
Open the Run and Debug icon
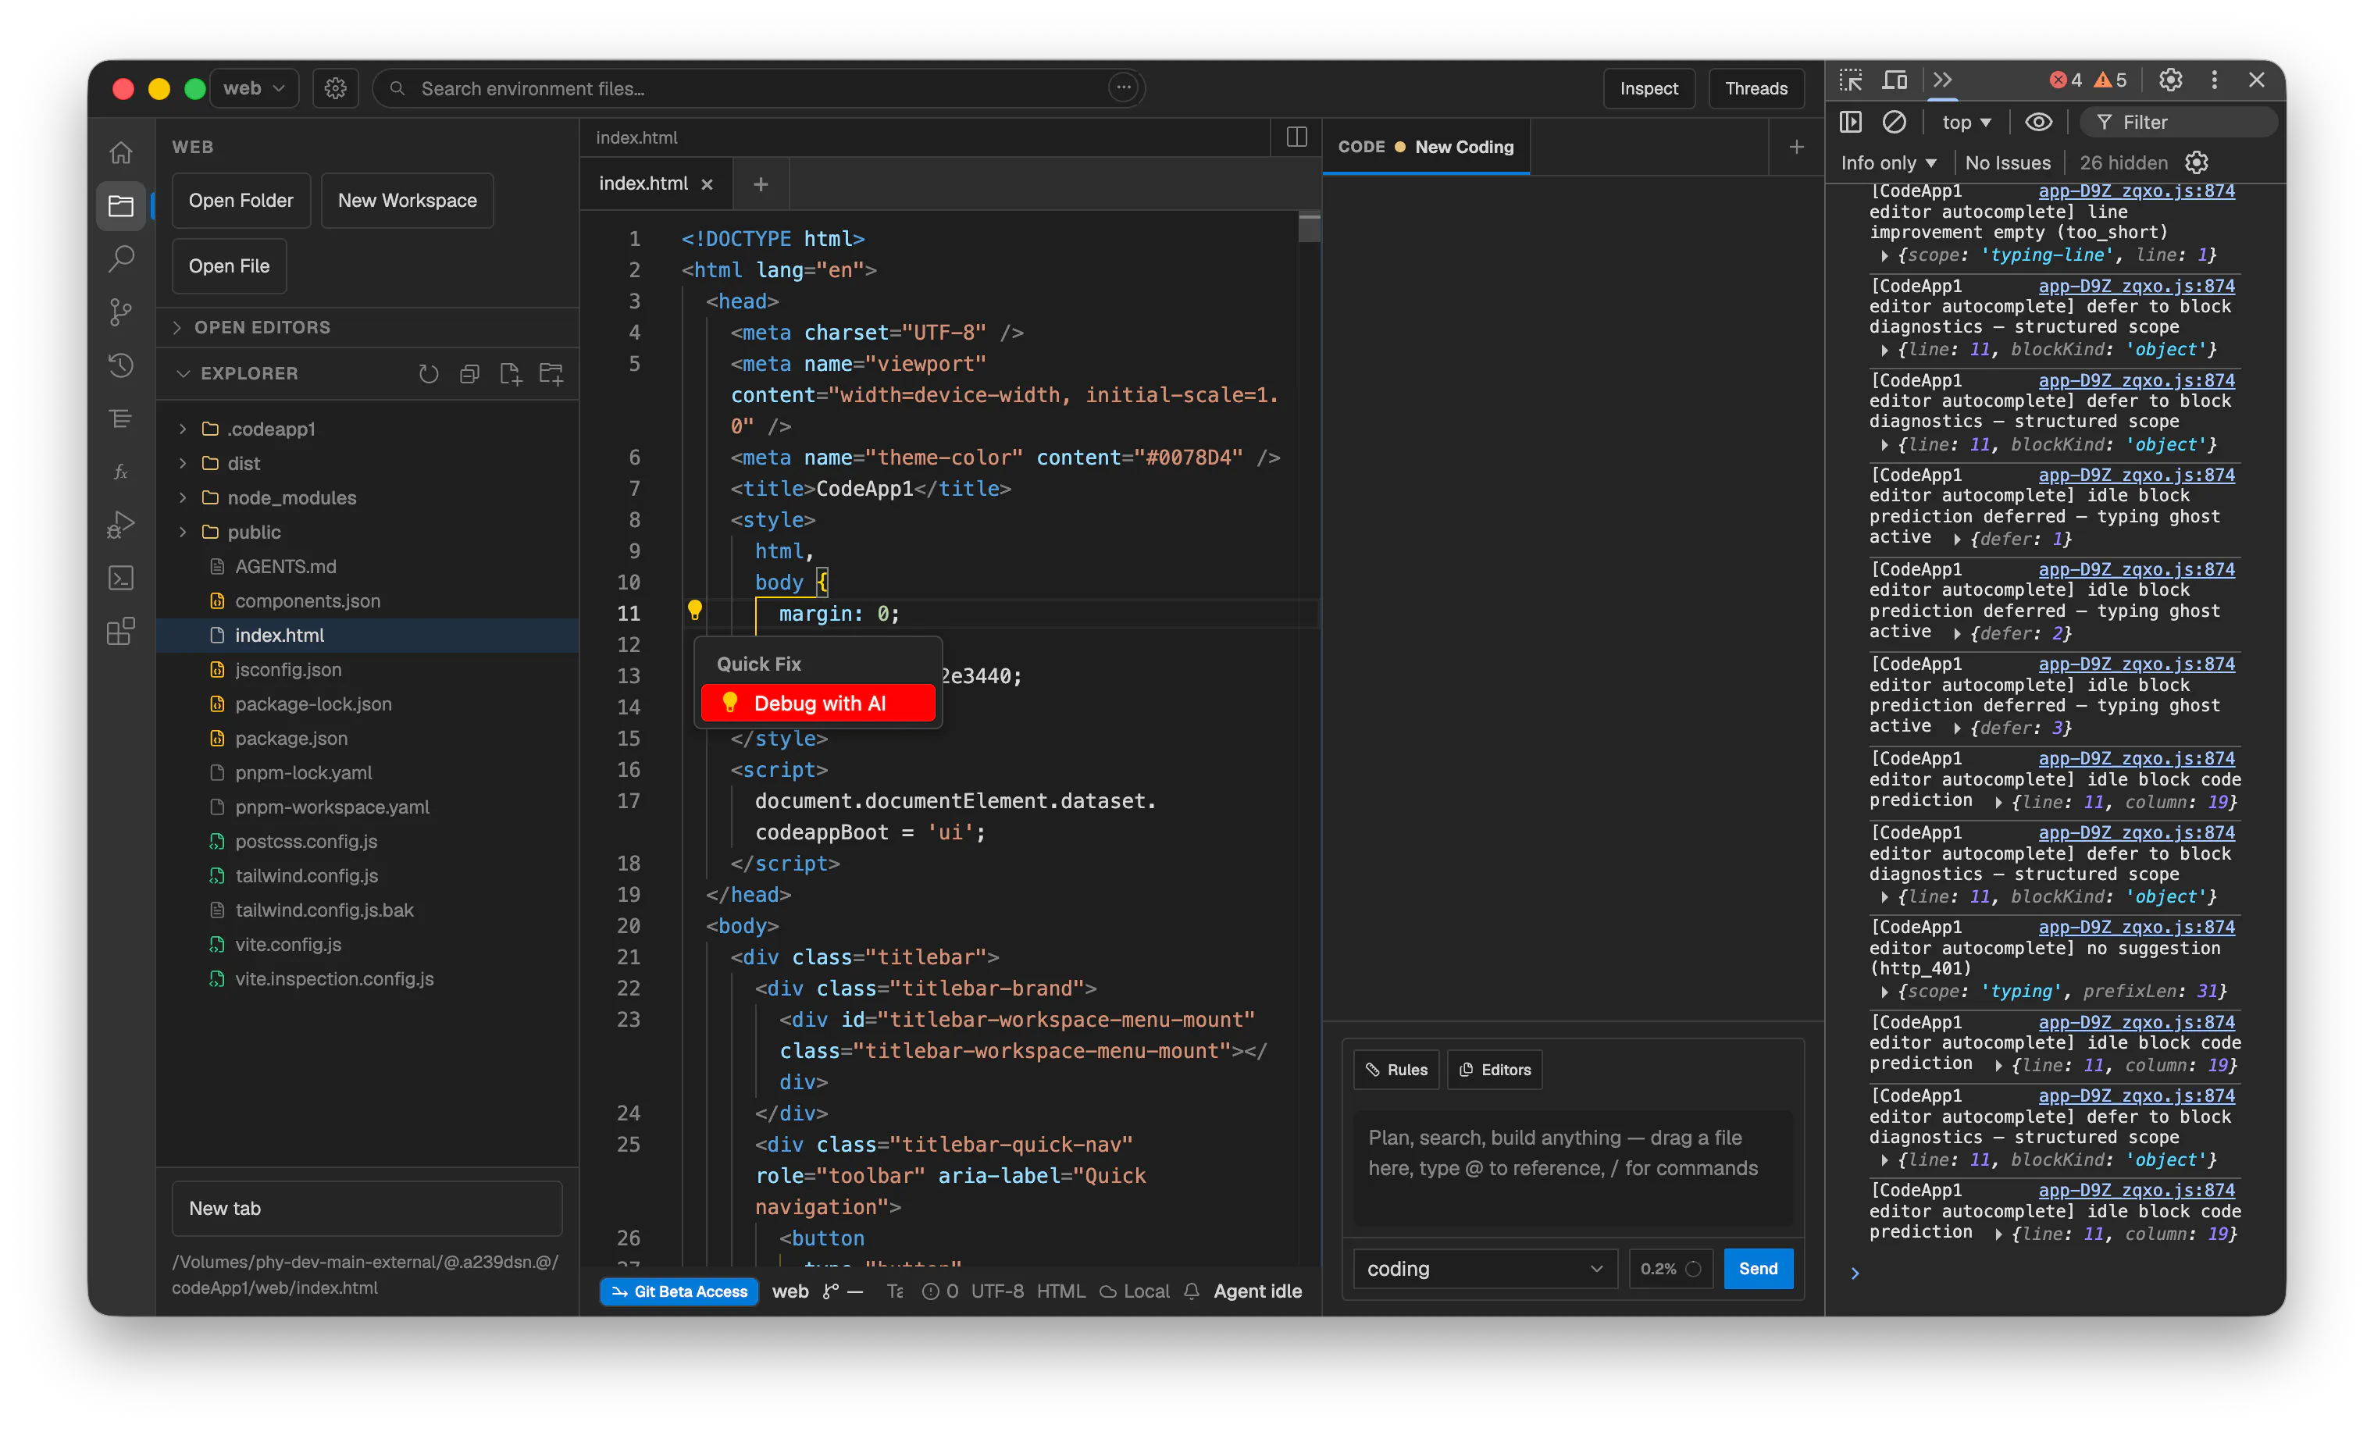[x=120, y=525]
